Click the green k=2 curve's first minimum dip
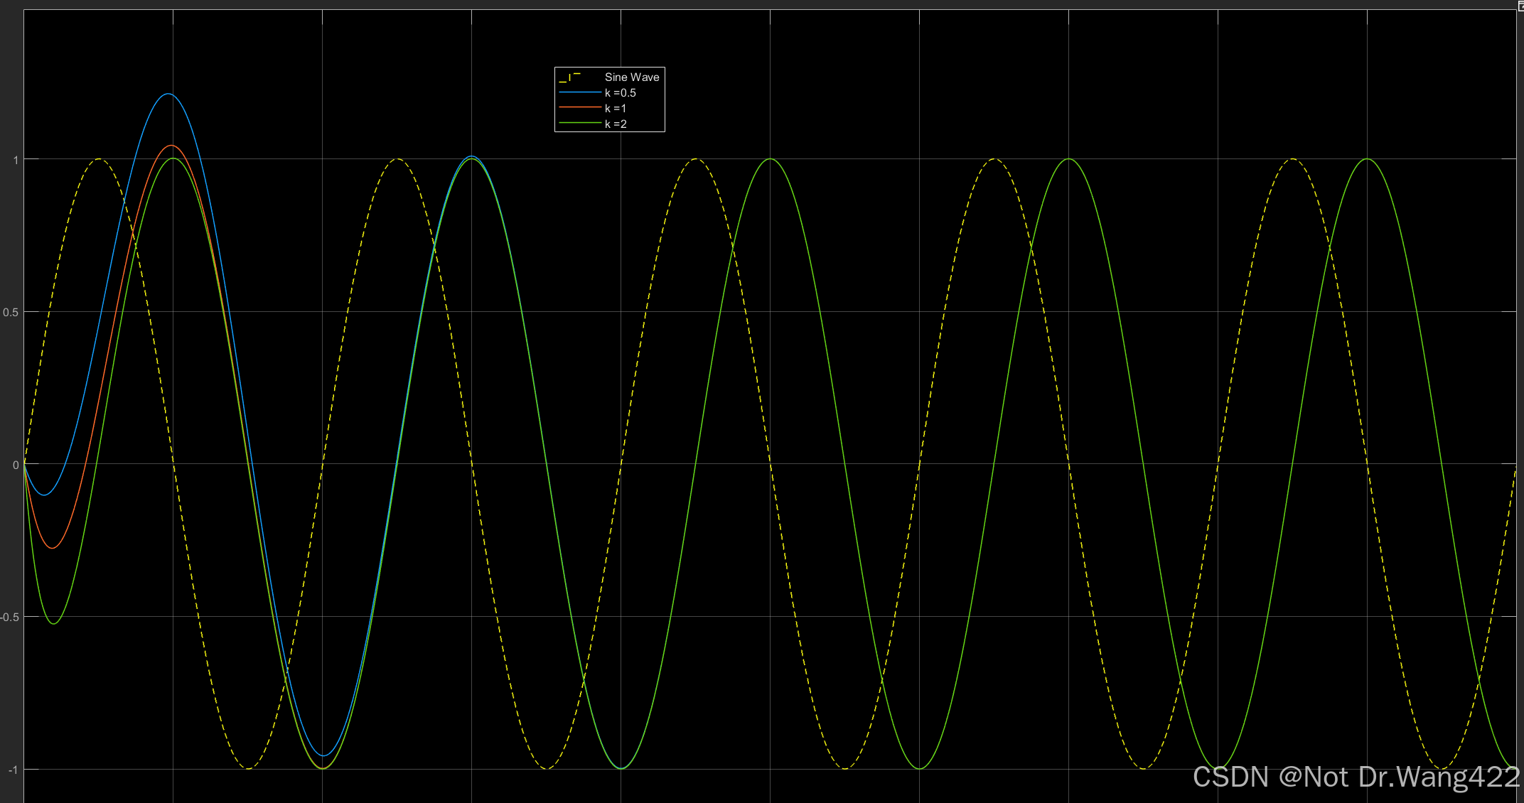Image resolution: width=1524 pixels, height=803 pixels. pos(54,623)
